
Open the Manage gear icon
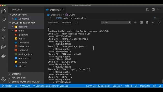click(x=4, y=79)
